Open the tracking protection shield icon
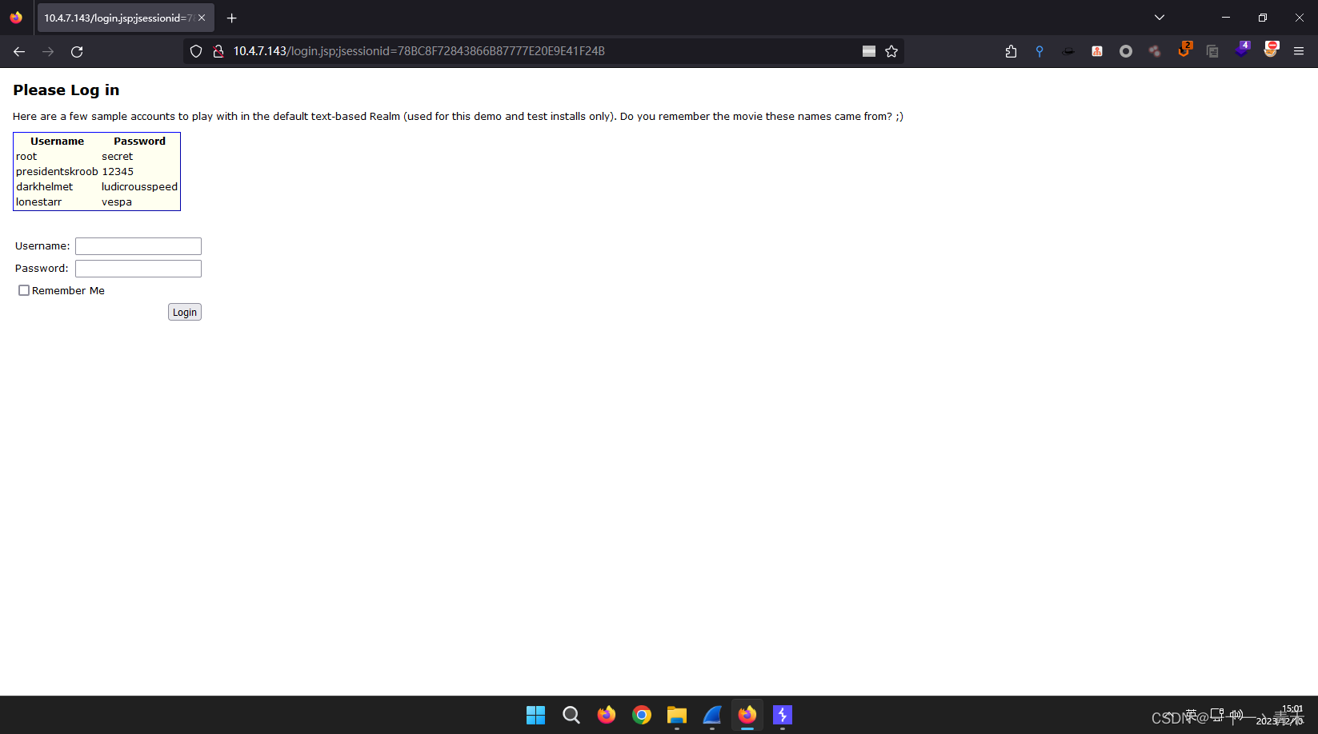The width and height of the screenshot is (1318, 734). [x=196, y=51]
